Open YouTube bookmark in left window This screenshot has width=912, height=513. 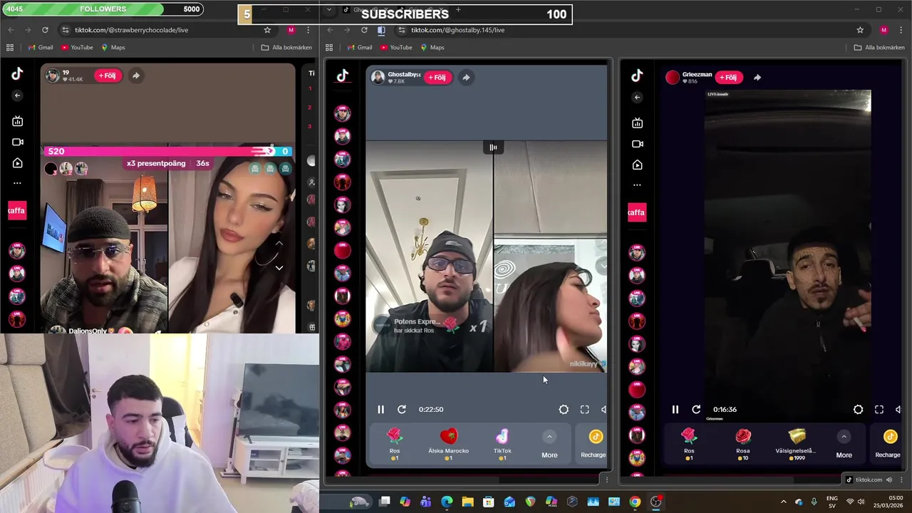coord(77,47)
